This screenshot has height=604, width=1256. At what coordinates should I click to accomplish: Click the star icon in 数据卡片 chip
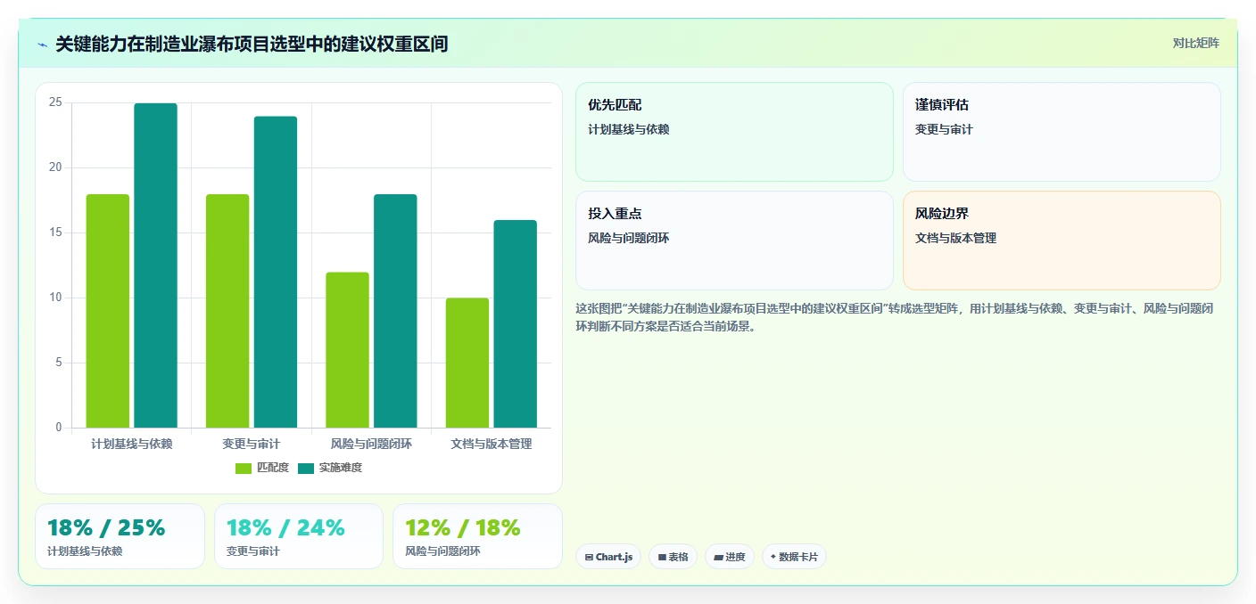point(773,557)
